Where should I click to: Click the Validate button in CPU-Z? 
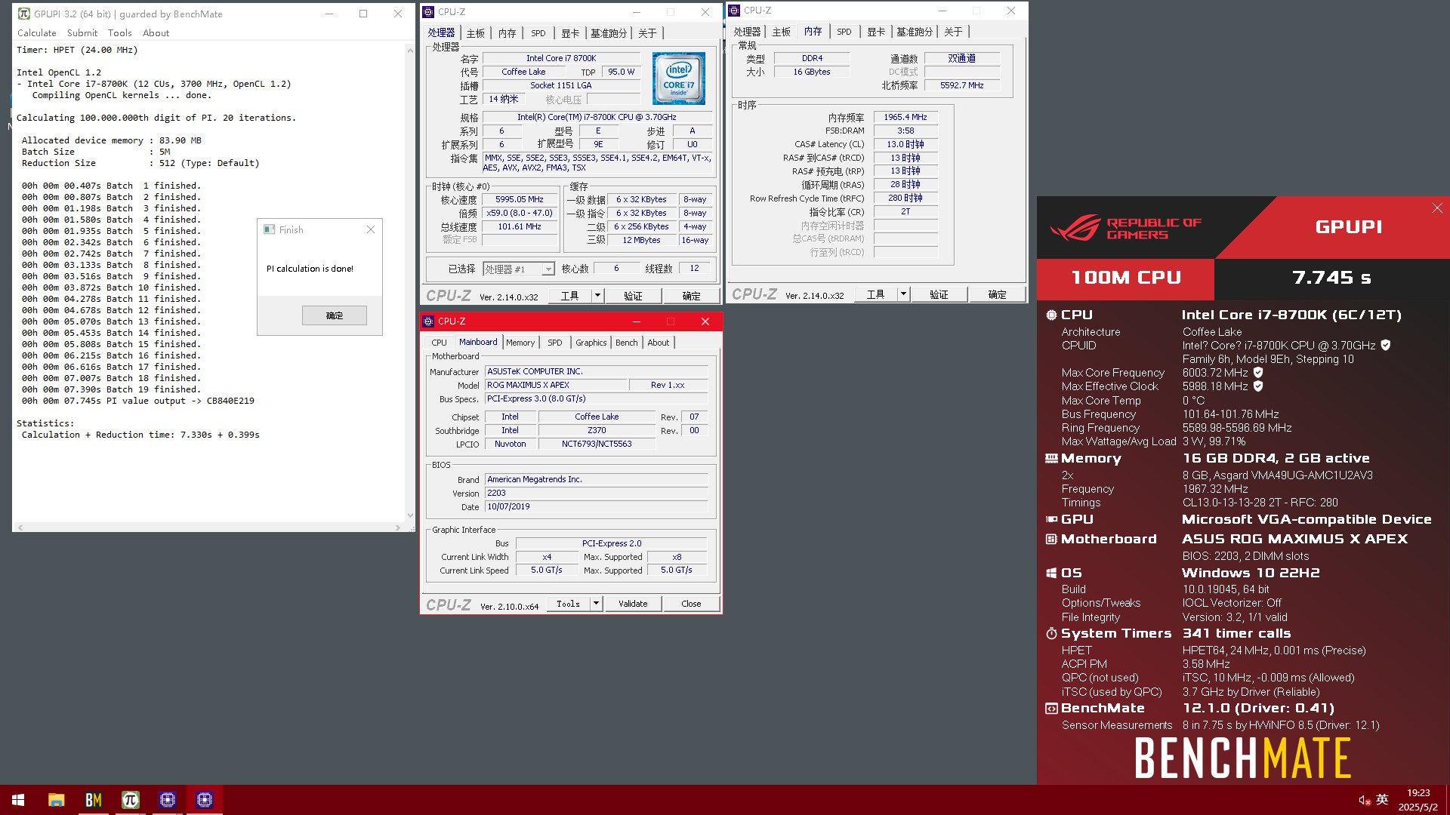tap(633, 604)
